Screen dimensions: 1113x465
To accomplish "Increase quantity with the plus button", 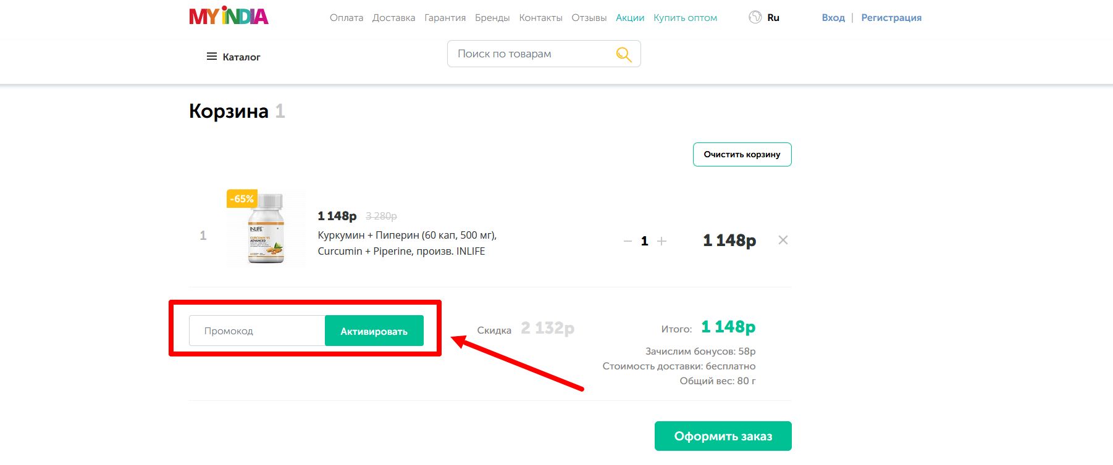I will [661, 241].
